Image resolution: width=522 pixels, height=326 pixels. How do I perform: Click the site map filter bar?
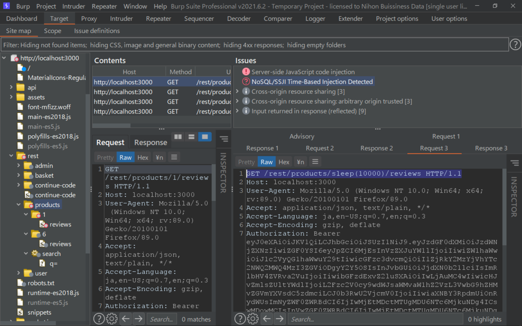(x=255, y=45)
